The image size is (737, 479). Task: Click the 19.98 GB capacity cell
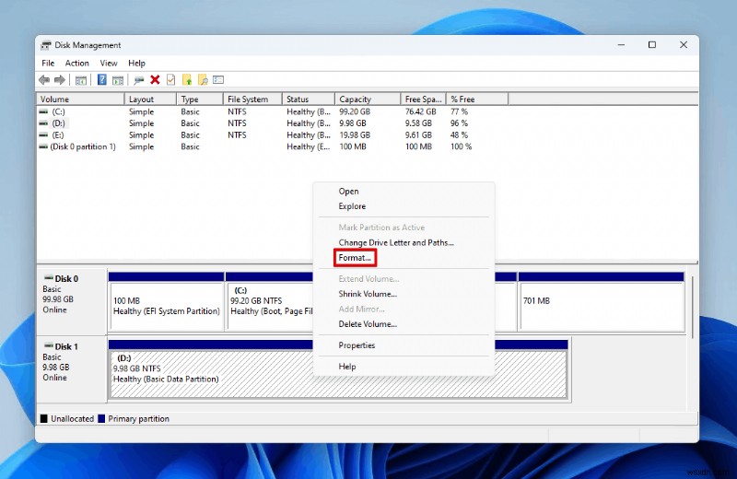(x=355, y=134)
